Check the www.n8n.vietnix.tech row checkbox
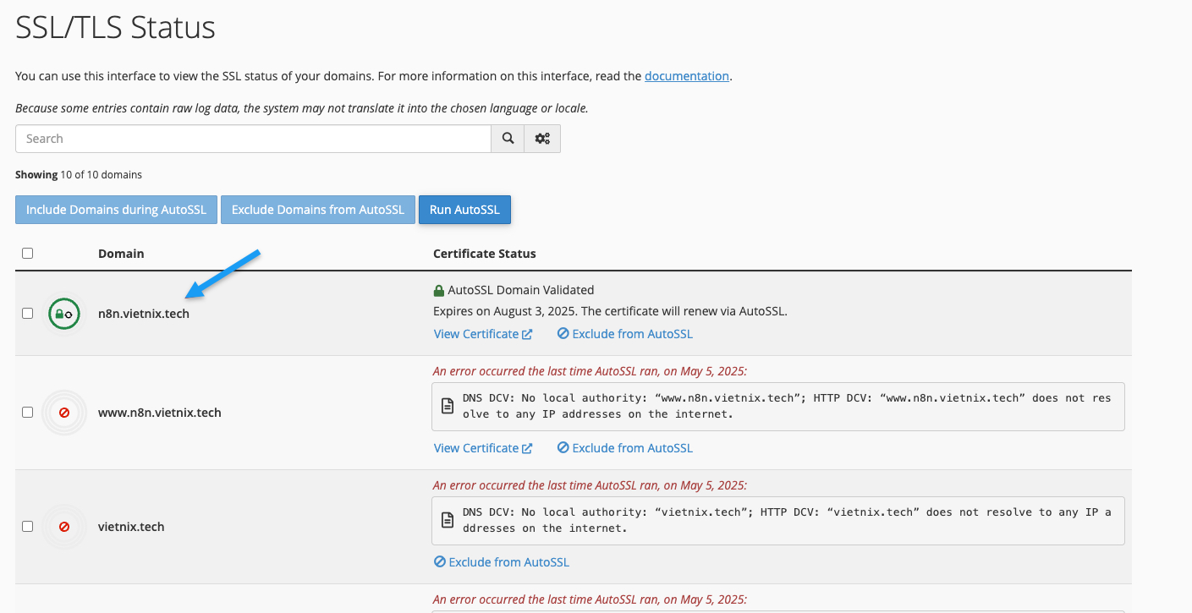1192x613 pixels. 27,412
